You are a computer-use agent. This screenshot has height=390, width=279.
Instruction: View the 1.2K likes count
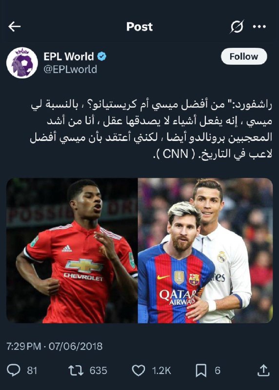161,370
